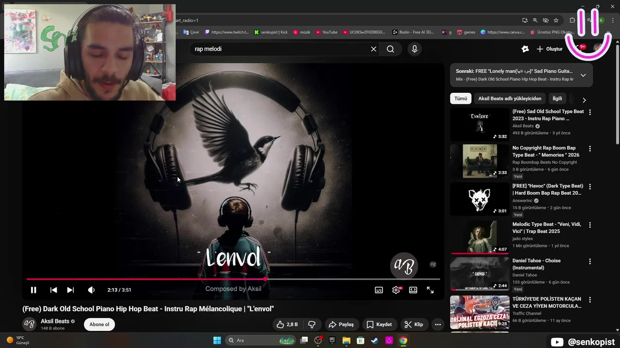
Task: Open the müzik bookmark
Action: pos(301,32)
